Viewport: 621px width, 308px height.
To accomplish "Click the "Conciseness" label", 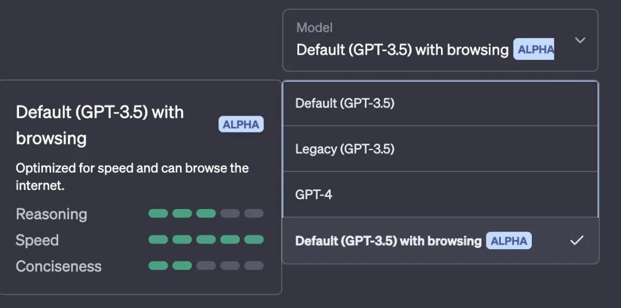I will 59,267.
